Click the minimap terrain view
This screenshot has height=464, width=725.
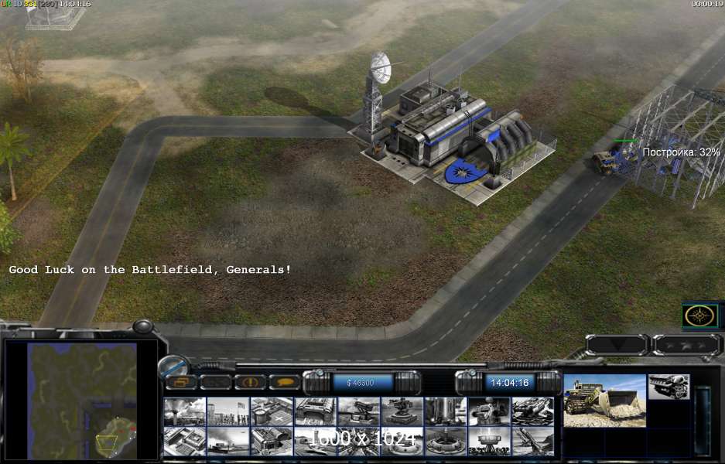(x=82, y=401)
